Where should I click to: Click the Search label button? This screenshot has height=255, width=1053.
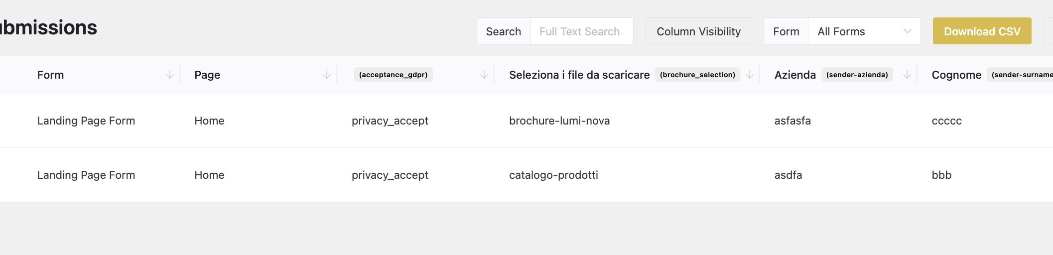[504, 31]
